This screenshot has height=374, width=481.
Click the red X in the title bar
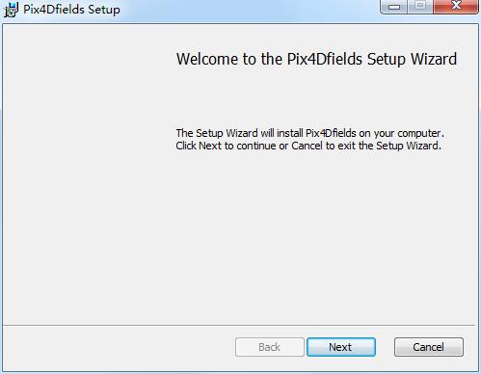456,6
